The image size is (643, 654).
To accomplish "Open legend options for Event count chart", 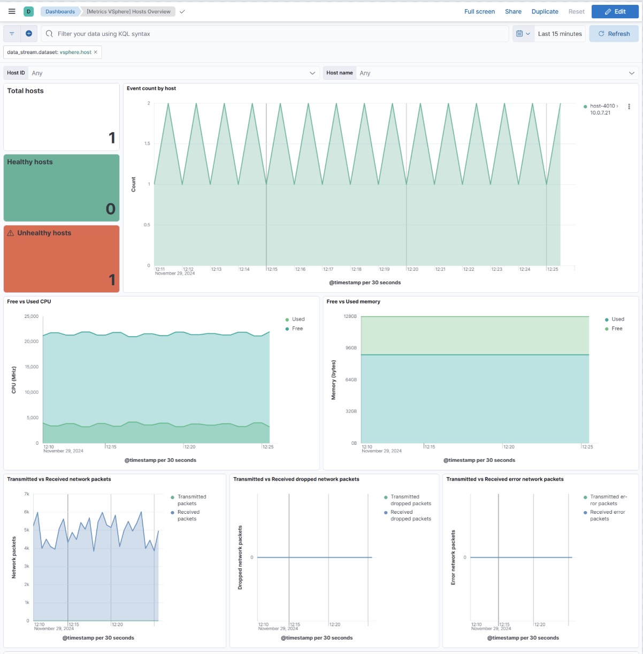I will (x=629, y=107).
